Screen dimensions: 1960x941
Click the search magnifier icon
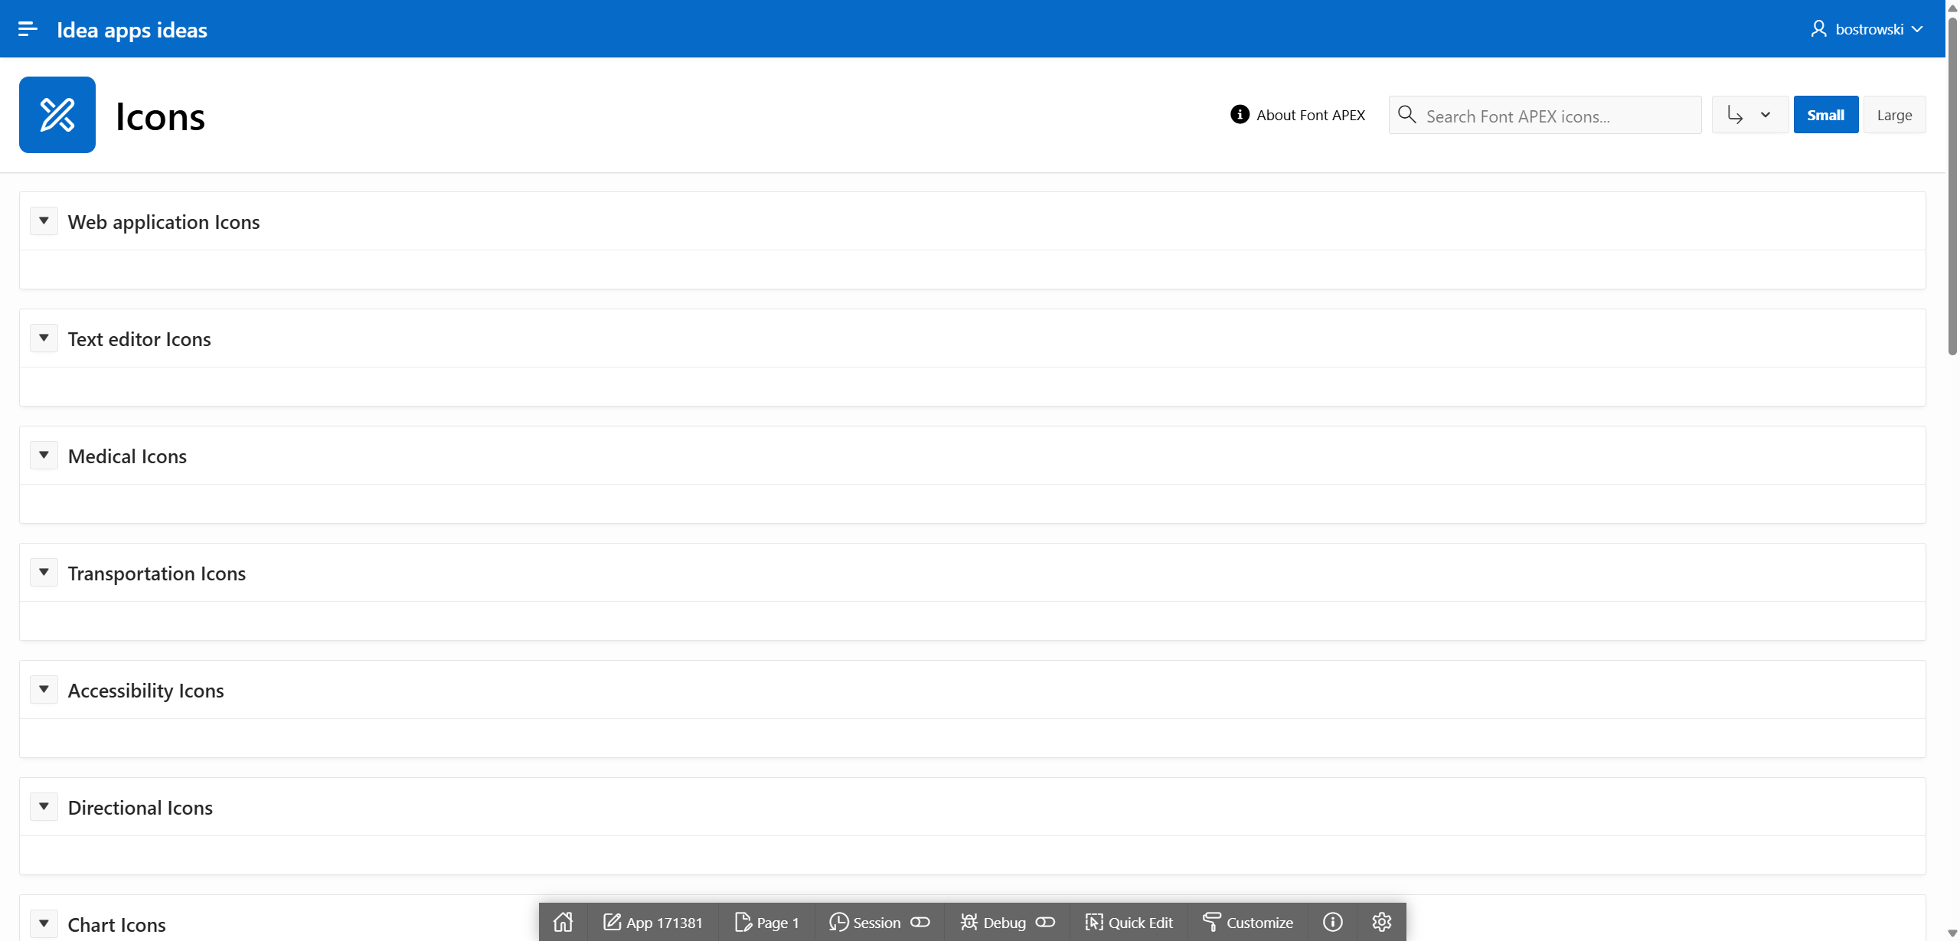[x=1406, y=115]
